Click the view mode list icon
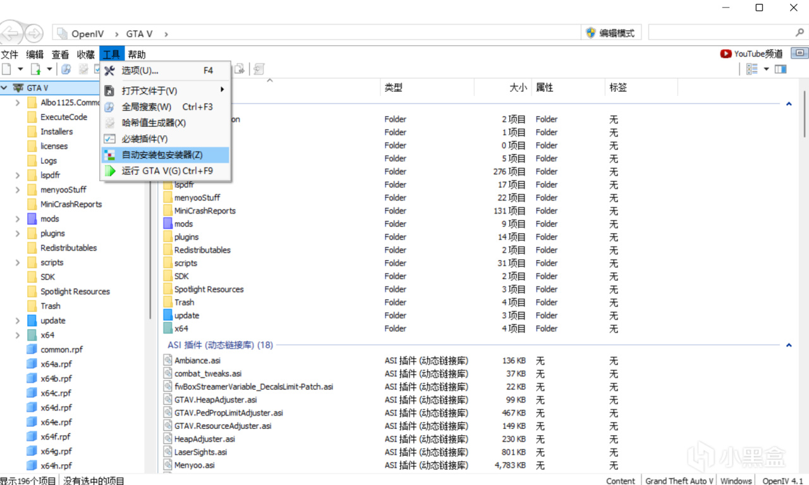This screenshot has height=485, width=809. (x=752, y=69)
